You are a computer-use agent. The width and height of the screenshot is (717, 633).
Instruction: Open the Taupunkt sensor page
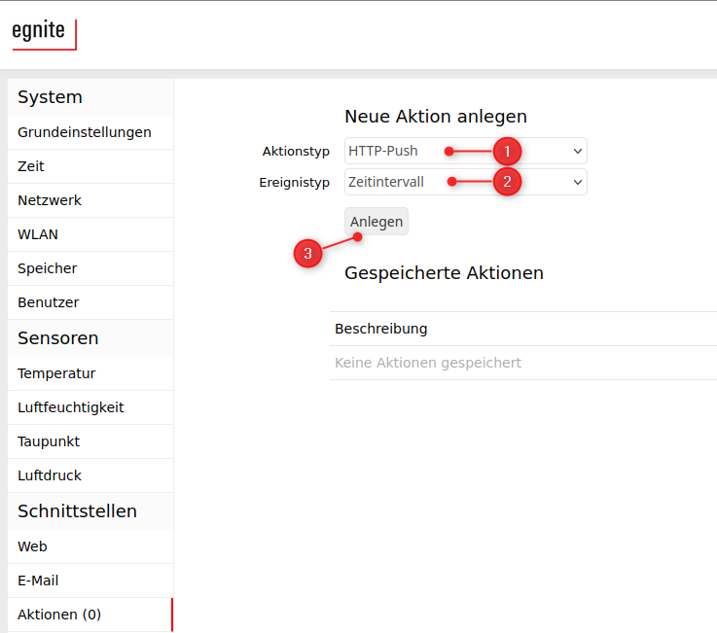(x=49, y=441)
